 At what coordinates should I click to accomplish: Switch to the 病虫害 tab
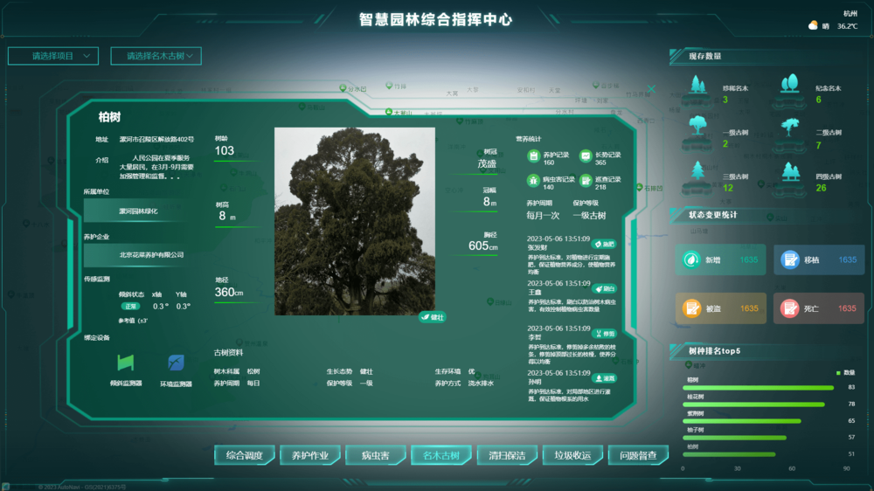[x=376, y=455]
